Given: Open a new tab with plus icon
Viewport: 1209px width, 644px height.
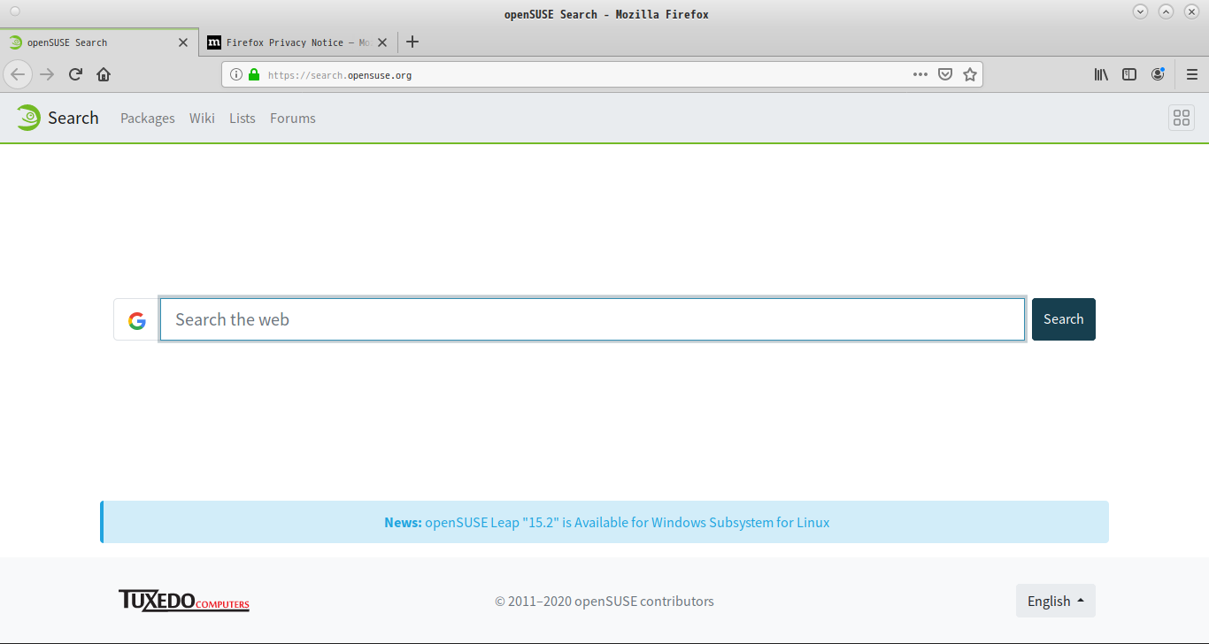Looking at the screenshot, I should 412,42.
